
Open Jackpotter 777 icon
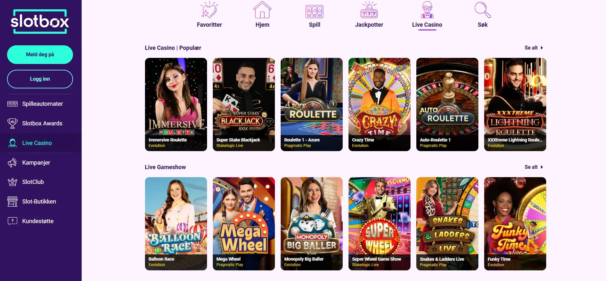(x=369, y=10)
